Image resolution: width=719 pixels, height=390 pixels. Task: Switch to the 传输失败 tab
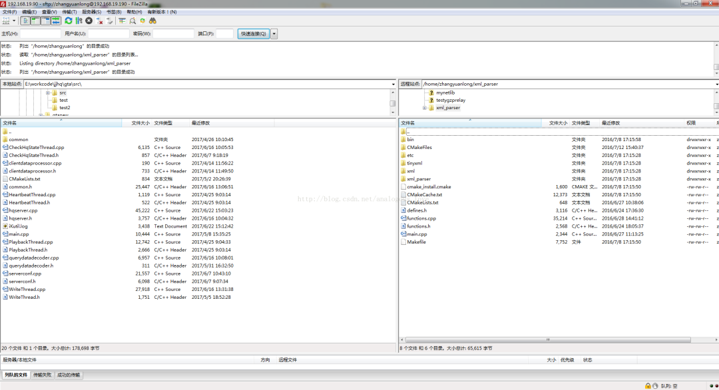42,375
